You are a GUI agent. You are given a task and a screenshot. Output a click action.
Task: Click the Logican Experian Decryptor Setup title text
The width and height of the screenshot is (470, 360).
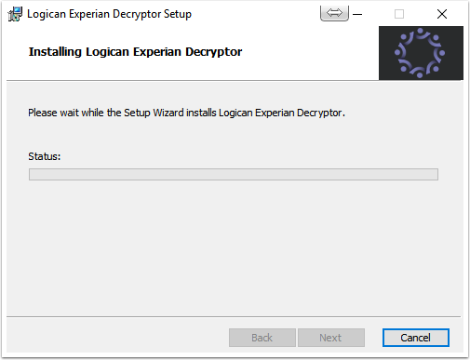[109, 14]
